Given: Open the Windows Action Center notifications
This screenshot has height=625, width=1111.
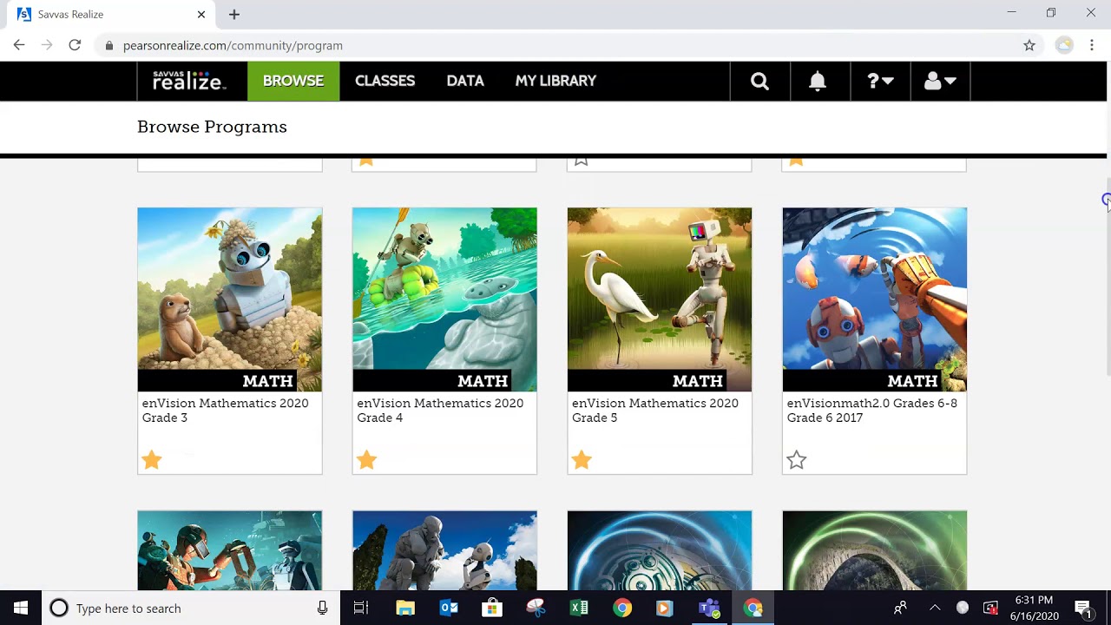Looking at the screenshot, I should 1082,608.
